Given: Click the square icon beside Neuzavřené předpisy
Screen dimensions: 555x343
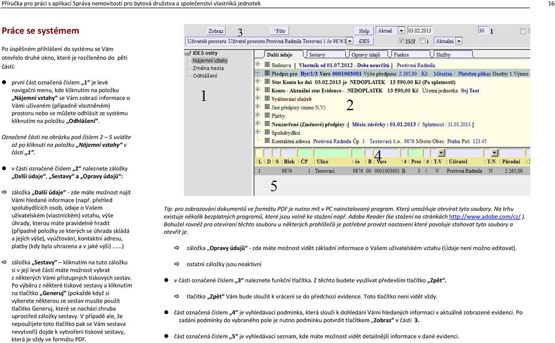Looking at the screenshot, I should (267, 124).
